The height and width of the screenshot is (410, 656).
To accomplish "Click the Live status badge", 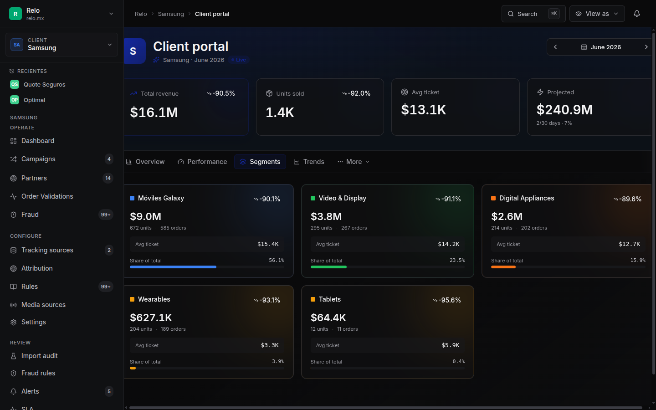I will coord(239,60).
